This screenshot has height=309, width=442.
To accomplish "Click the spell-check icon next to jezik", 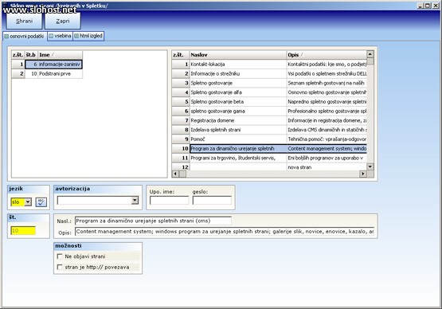I will click(x=41, y=201).
